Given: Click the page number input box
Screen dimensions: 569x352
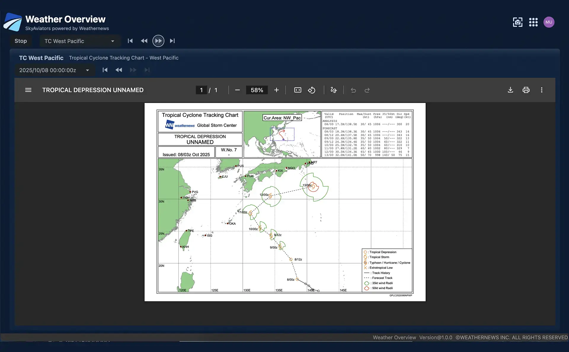Looking at the screenshot, I should pos(201,90).
